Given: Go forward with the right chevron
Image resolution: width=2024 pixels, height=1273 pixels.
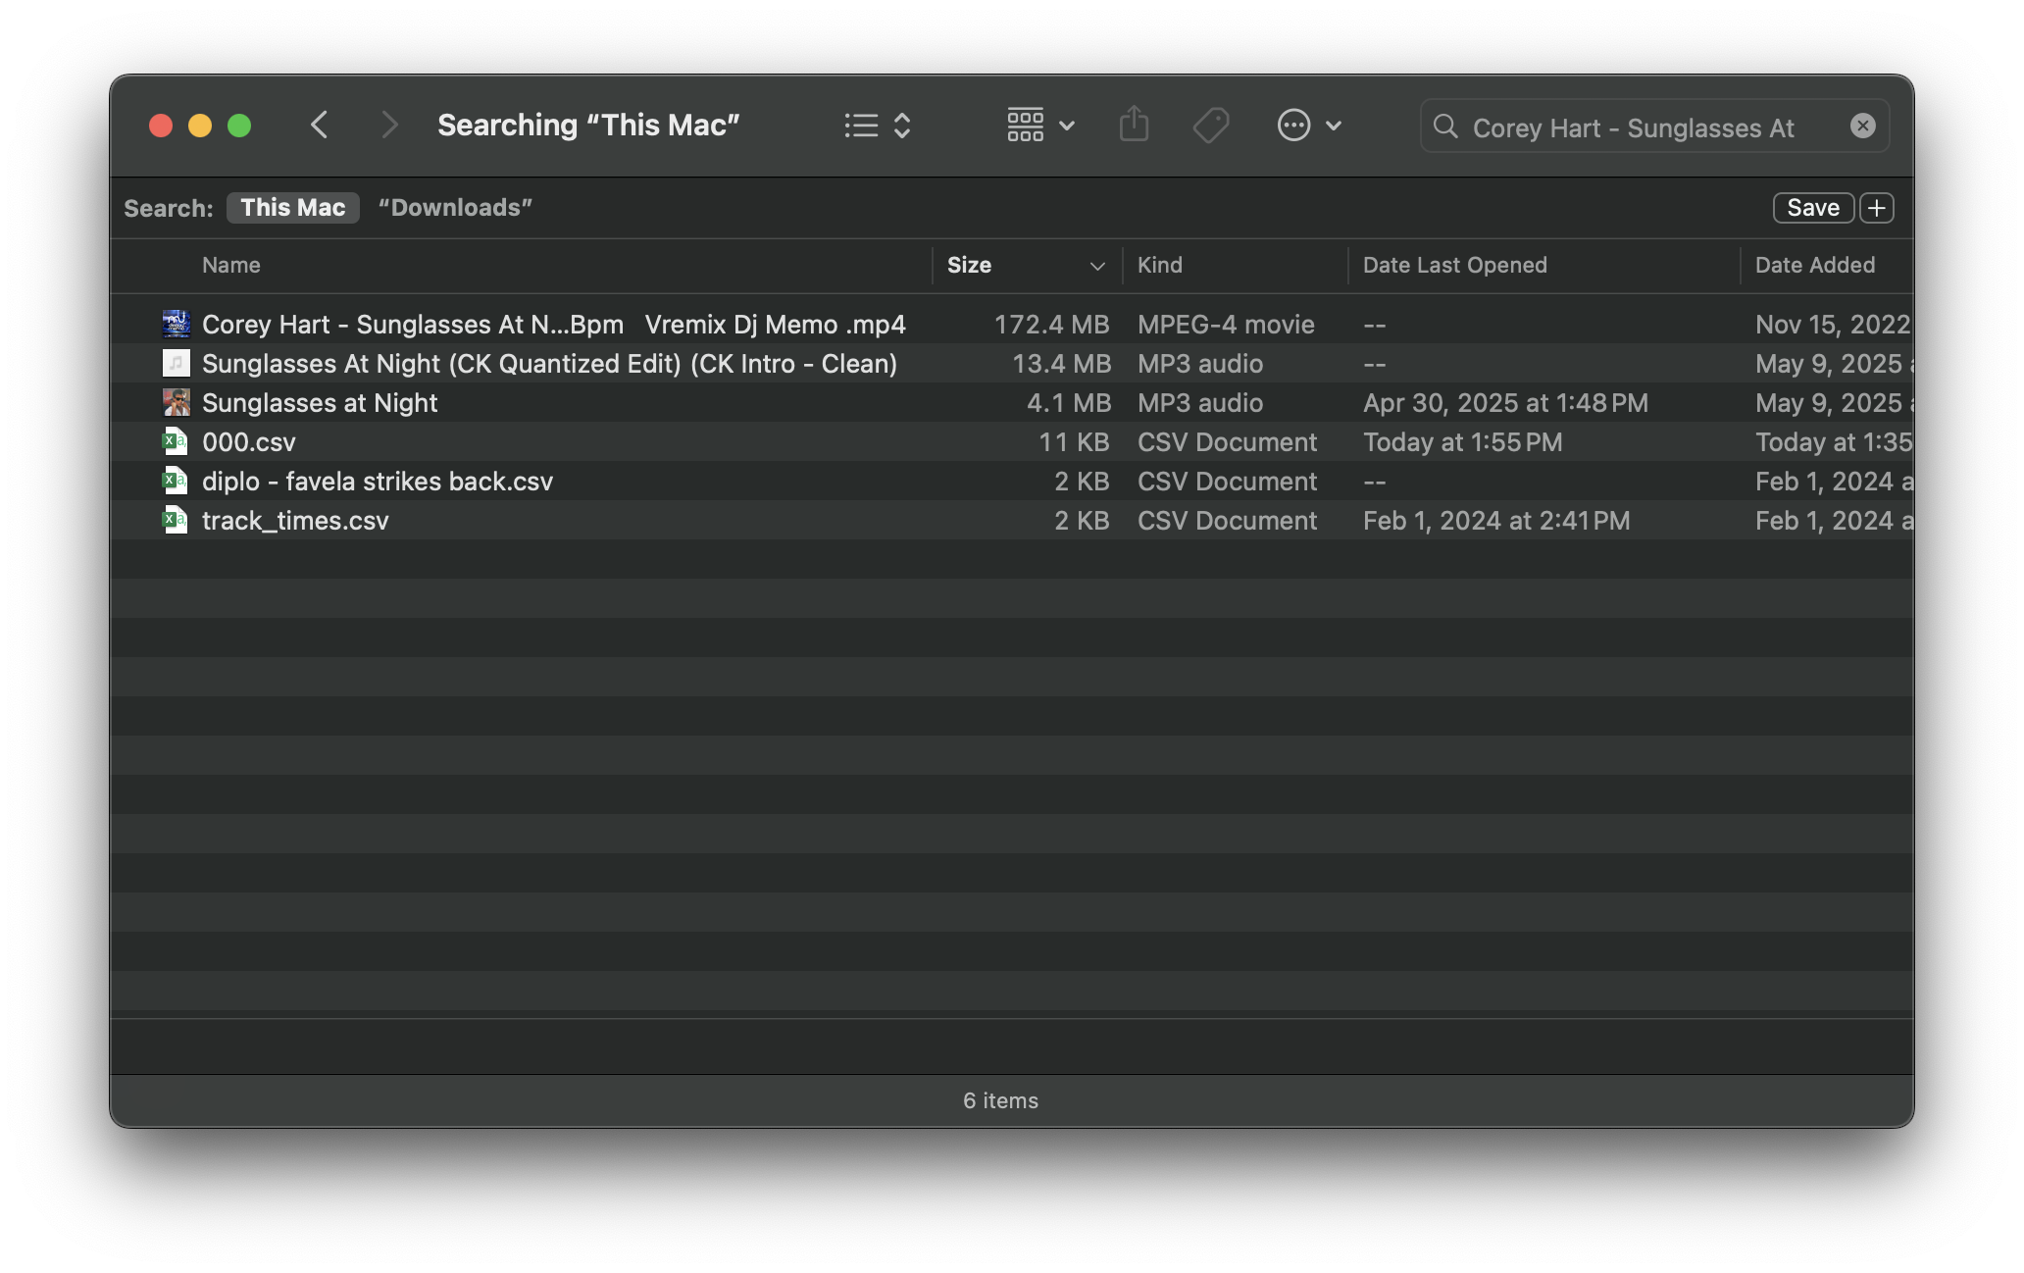Looking at the screenshot, I should 389,126.
